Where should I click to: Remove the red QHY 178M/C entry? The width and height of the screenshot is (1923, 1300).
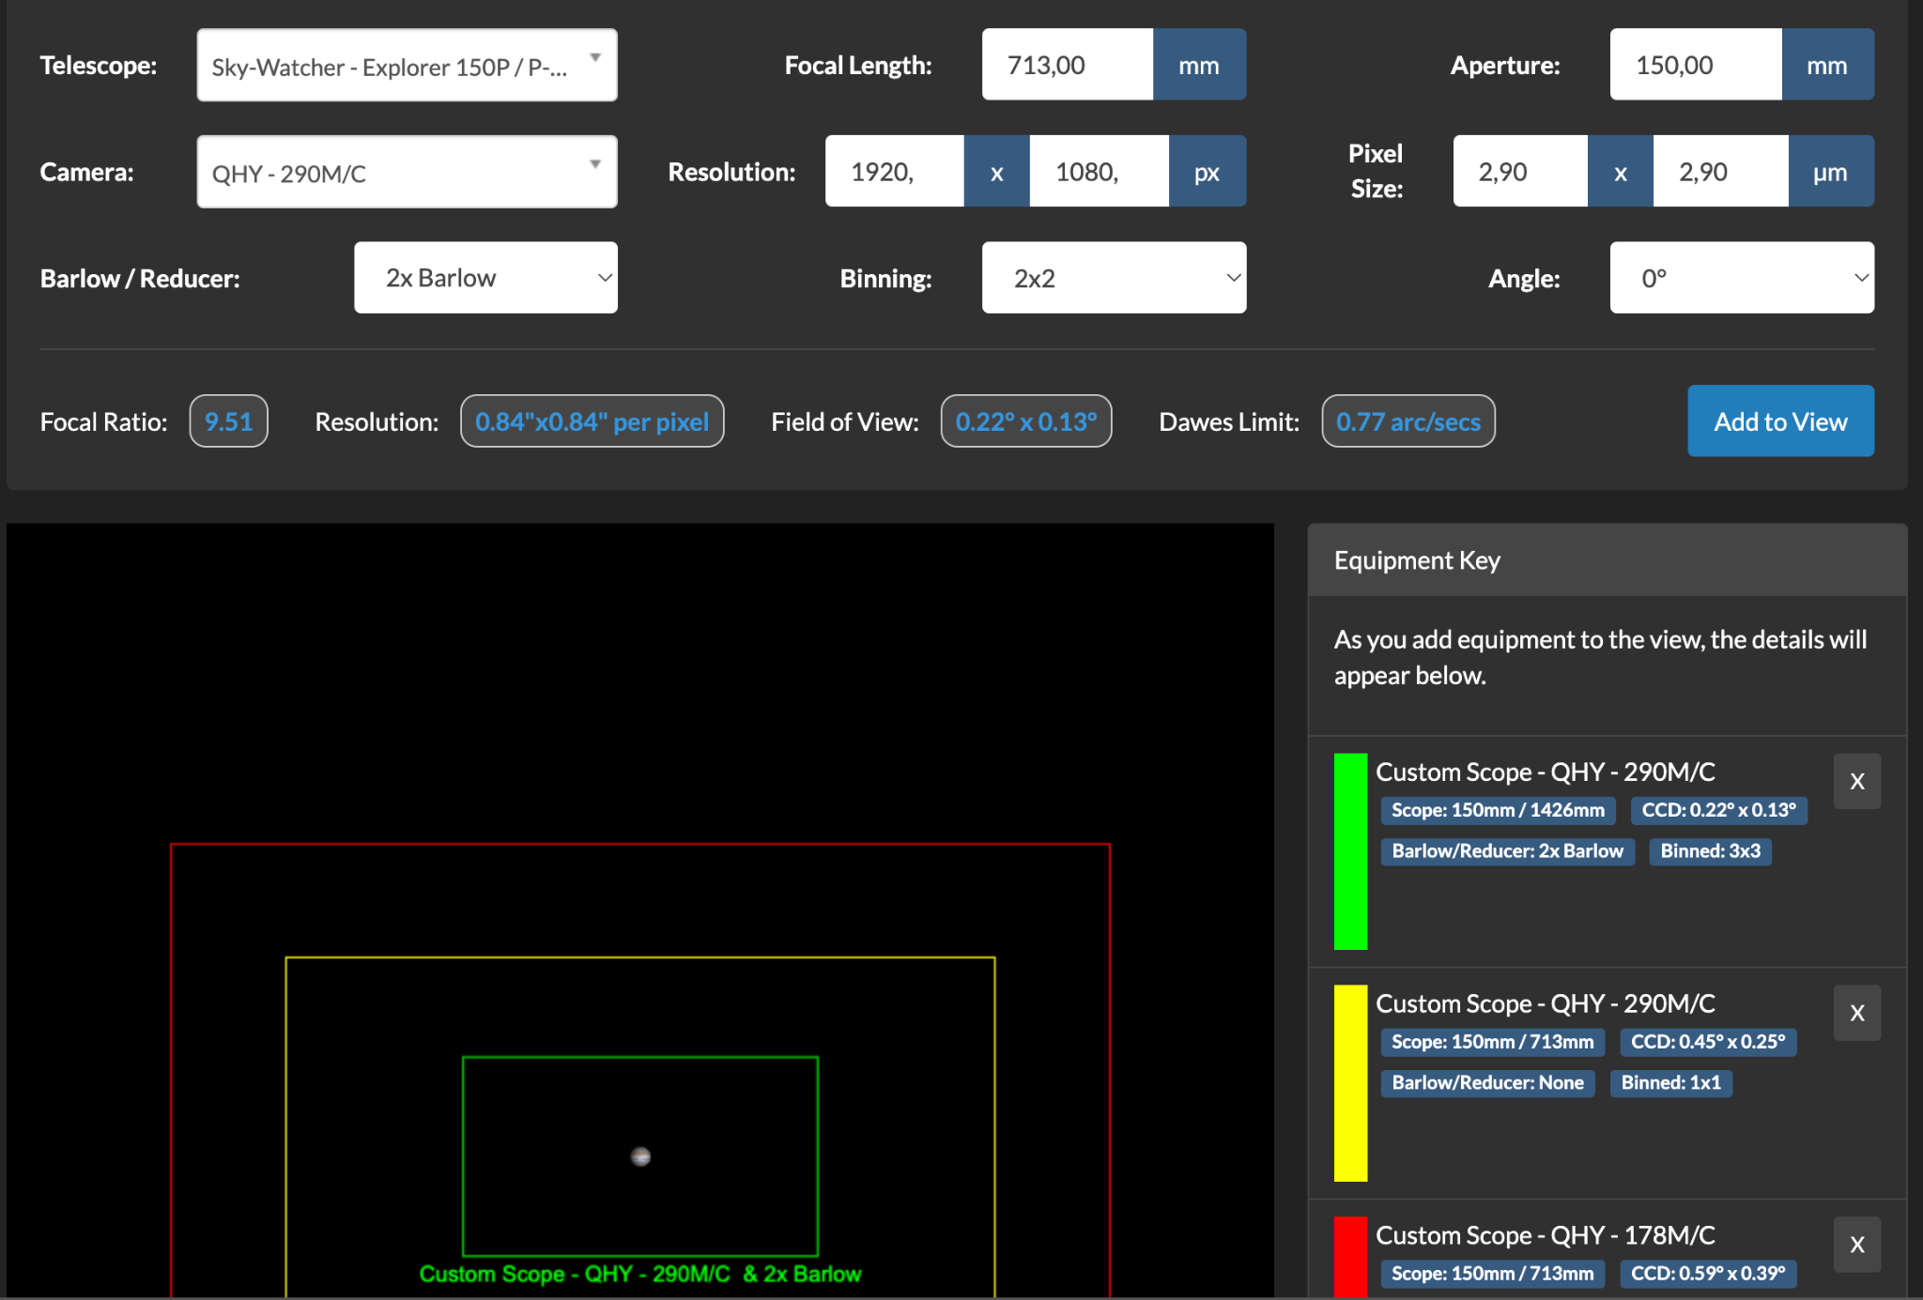[x=1857, y=1245]
